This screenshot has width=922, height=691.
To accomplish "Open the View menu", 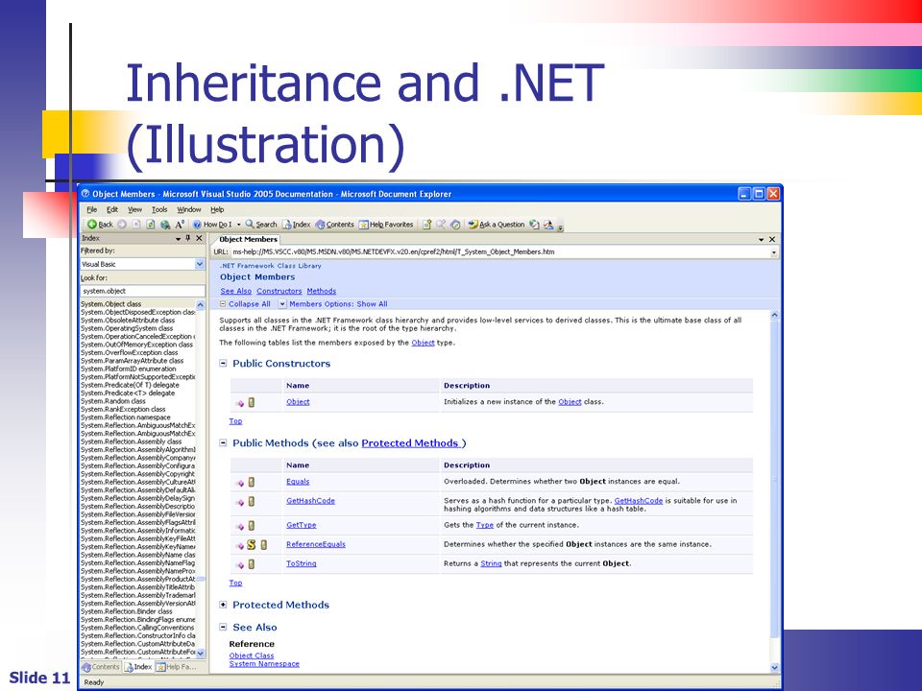I will click(135, 210).
